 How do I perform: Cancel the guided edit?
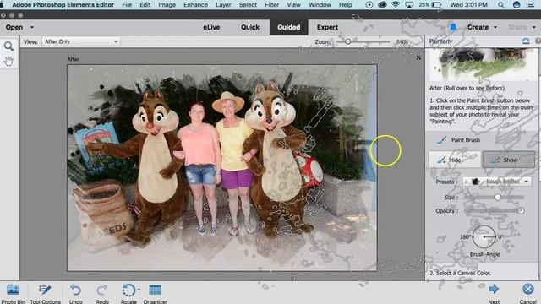pyautogui.click(x=527, y=293)
